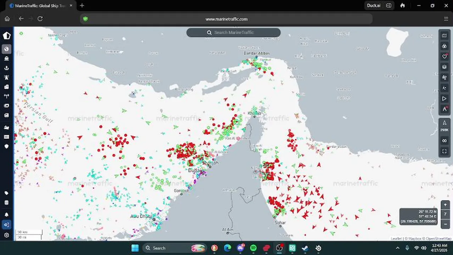453x255 pixels.
Task: Click the infinity symbol map button
Action: click(444, 141)
